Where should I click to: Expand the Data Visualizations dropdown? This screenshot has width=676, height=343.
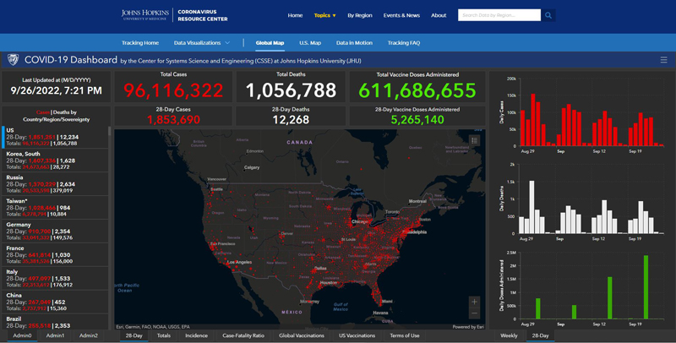point(202,42)
